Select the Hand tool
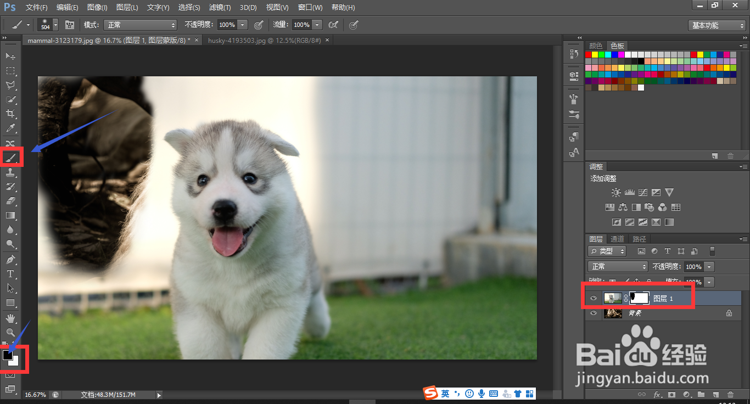Viewport: 750px width, 404px height. (x=10, y=318)
